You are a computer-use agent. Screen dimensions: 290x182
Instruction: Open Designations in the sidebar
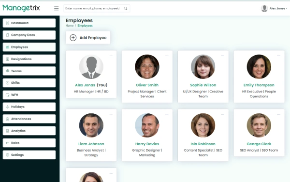click(x=29, y=59)
